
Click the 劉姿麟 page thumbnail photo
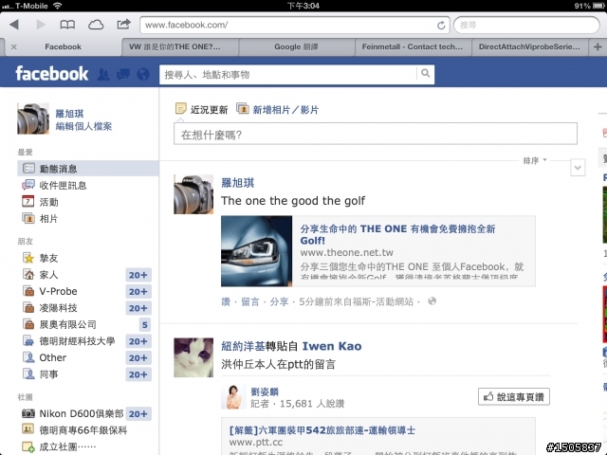(233, 396)
